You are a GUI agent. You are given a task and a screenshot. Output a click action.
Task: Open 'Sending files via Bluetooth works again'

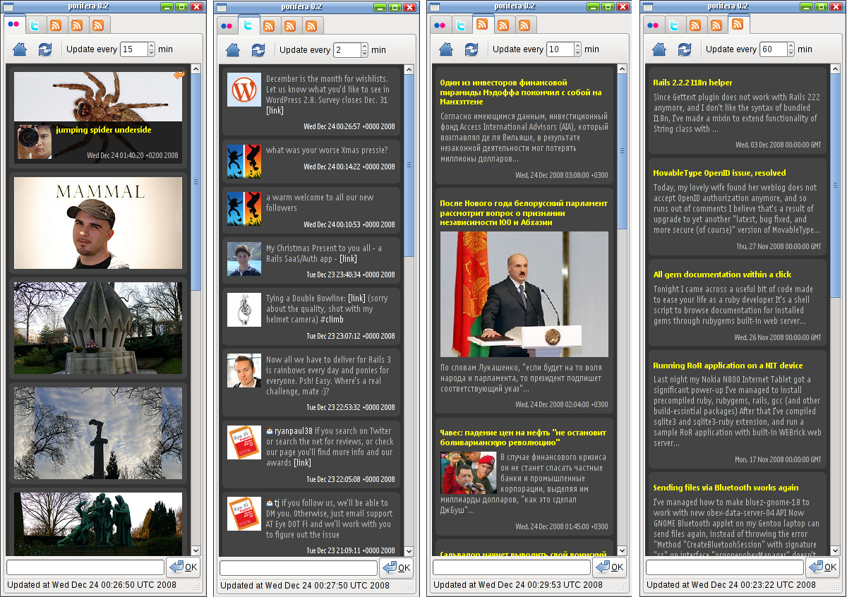(726, 488)
